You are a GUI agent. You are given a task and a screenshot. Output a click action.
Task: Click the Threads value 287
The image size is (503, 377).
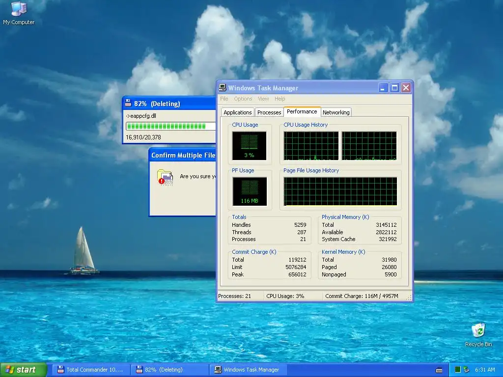tap(302, 232)
